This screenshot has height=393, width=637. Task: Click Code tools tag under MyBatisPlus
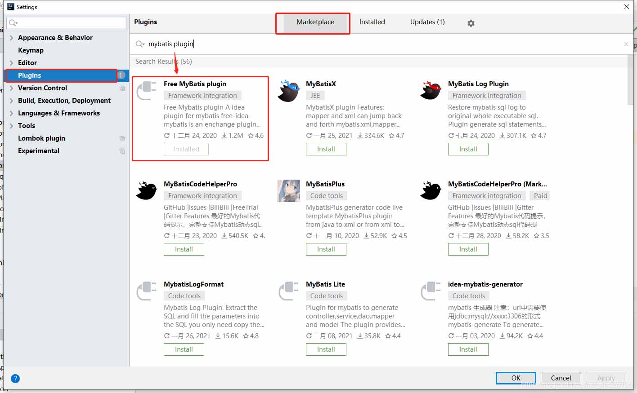[x=327, y=196]
